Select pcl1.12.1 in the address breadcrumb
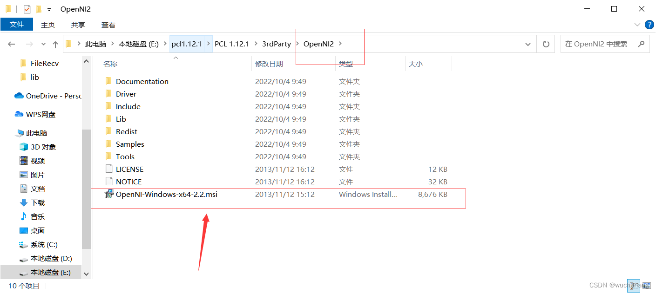This screenshot has height=293, width=656. (x=186, y=44)
